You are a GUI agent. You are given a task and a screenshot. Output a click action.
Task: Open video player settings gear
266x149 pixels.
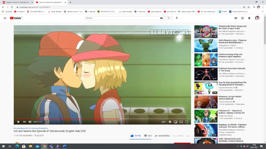[170, 122]
